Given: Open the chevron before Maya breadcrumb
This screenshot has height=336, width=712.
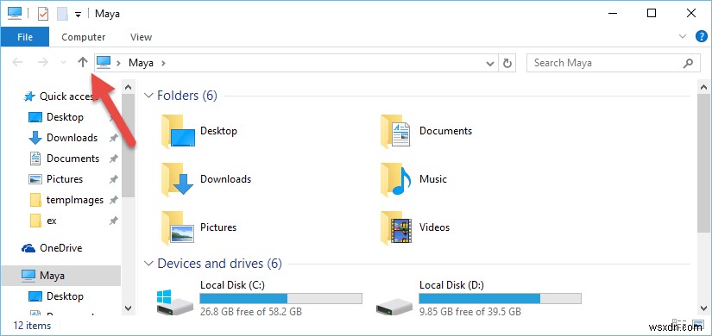Looking at the screenshot, I should point(119,63).
